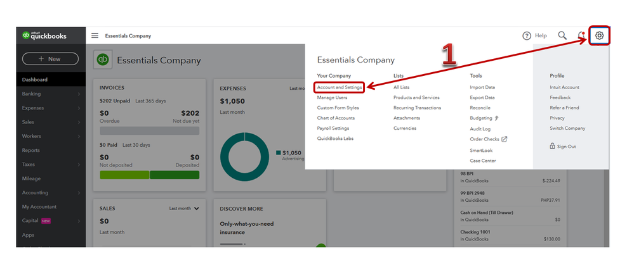Open Privacy link
Viewport: 634px width, 274px height.
[x=557, y=118]
